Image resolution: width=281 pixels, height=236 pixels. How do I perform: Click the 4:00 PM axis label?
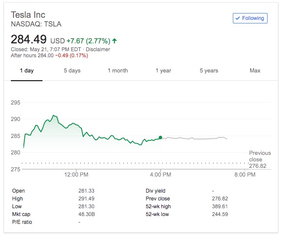pyautogui.click(x=161, y=175)
